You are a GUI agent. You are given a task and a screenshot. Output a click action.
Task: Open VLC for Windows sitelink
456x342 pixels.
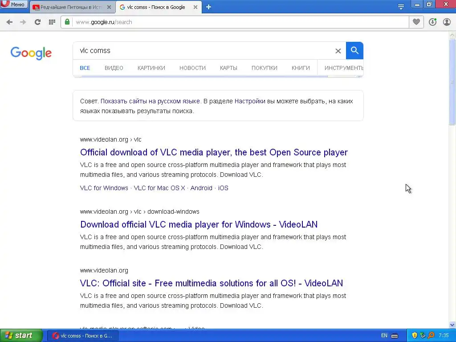click(x=104, y=188)
